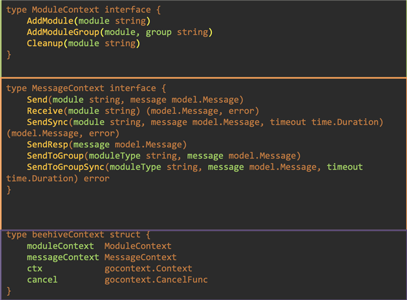This screenshot has height=300, width=407.
Task: Click the Cleanup method name
Action: 45,44
